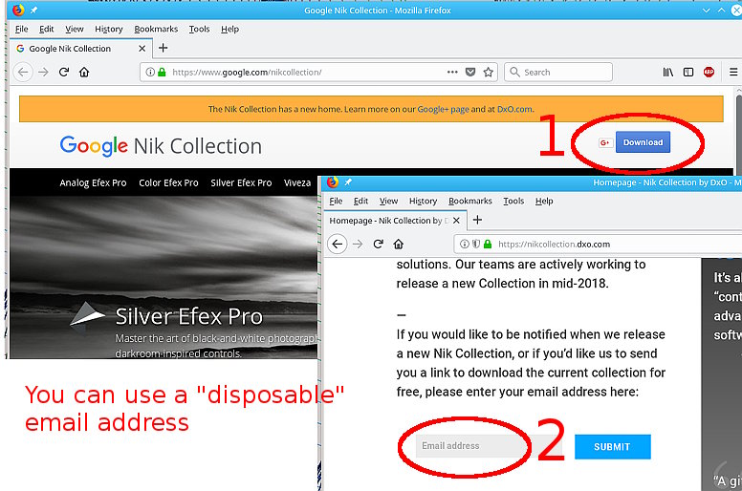The height and width of the screenshot is (491, 742).
Task: Go Home in Google Nik Collection window
Action: pos(84,73)
